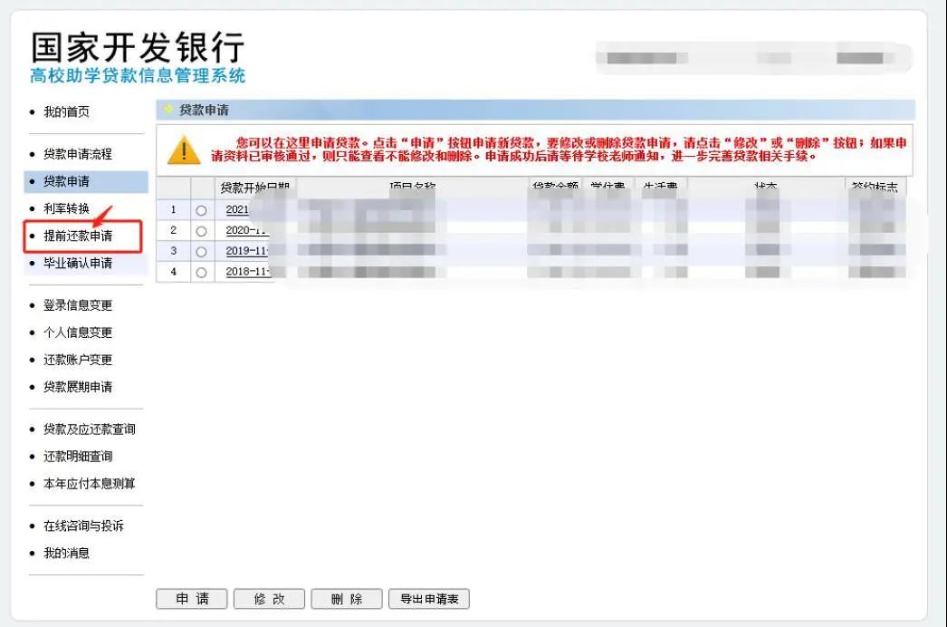Click the yellow warning triangle icon
This screenshot has height=627, width=947.
(184, 150)
